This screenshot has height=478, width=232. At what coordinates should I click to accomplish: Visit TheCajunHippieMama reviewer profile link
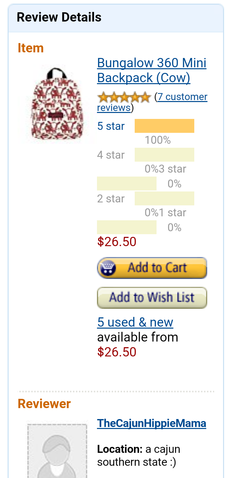pos(152,423)
